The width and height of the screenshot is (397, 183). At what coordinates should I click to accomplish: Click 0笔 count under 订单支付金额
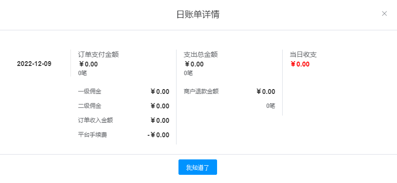click(82, 73)
